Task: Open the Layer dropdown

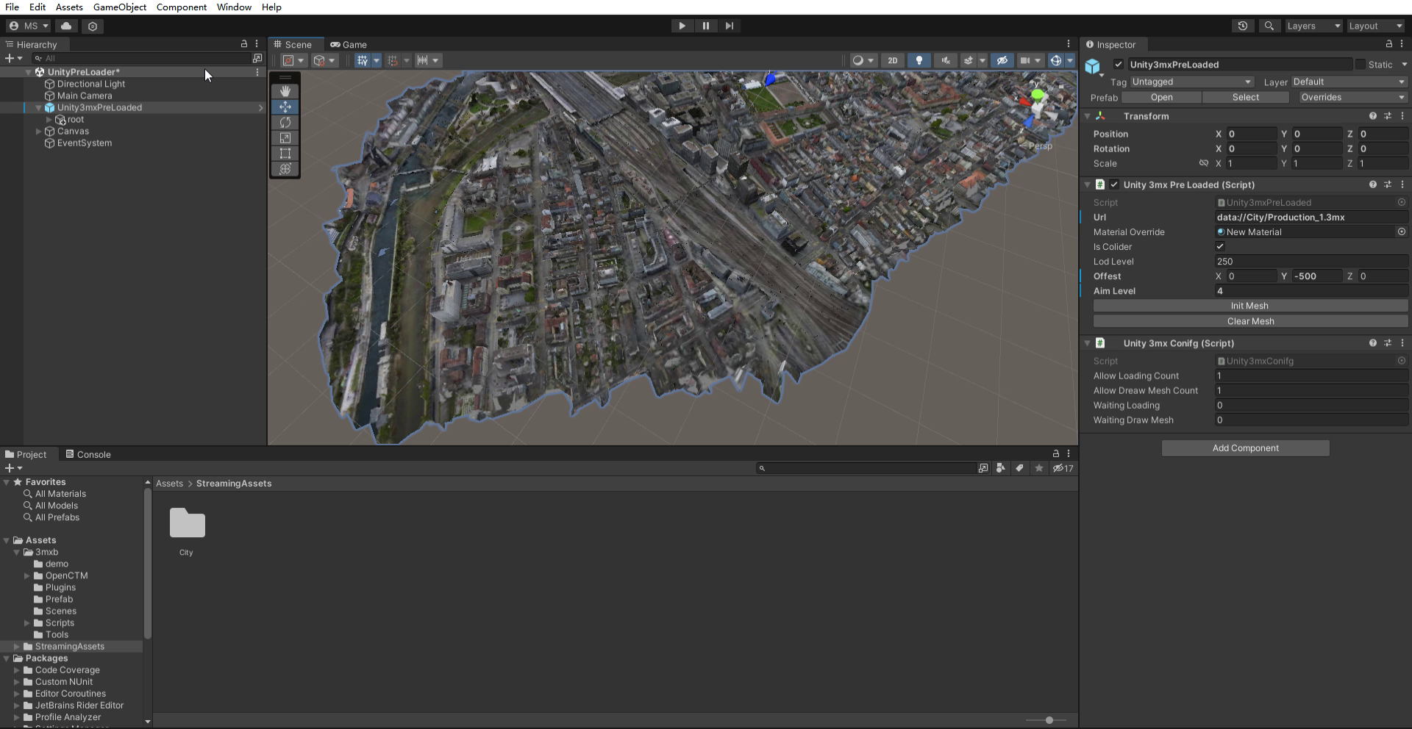Action: pos(1349,82)
